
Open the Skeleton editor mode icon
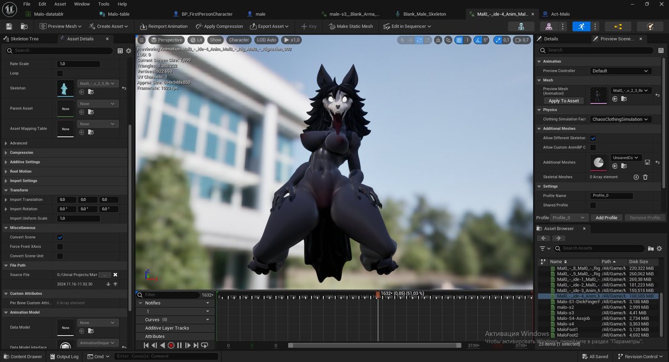point(521,26)
